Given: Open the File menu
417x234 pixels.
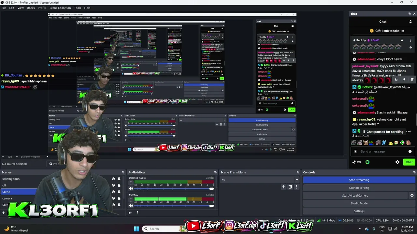Looking at the screenshot, I should pyautogui.click(x=4, y=8).
